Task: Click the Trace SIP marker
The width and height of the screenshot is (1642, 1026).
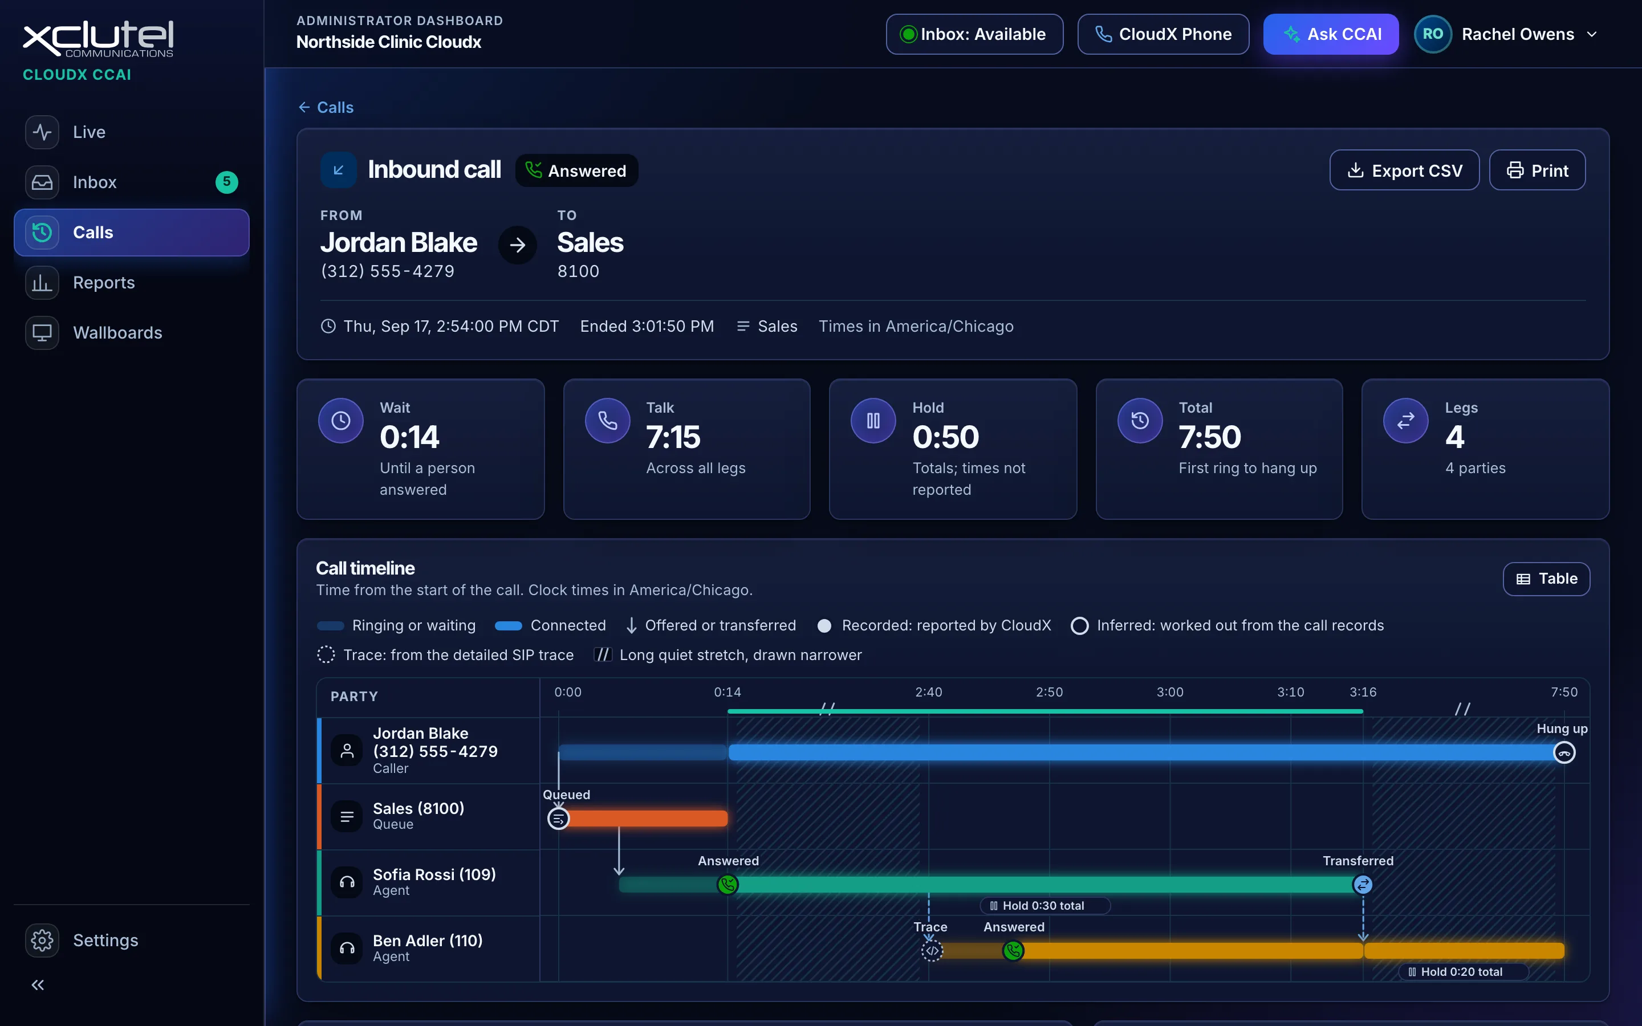Action: [x=932, y=950]
